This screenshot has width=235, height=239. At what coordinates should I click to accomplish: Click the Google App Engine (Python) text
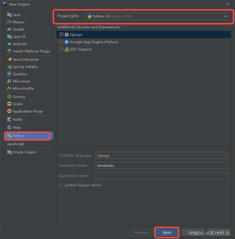point(94,42)
